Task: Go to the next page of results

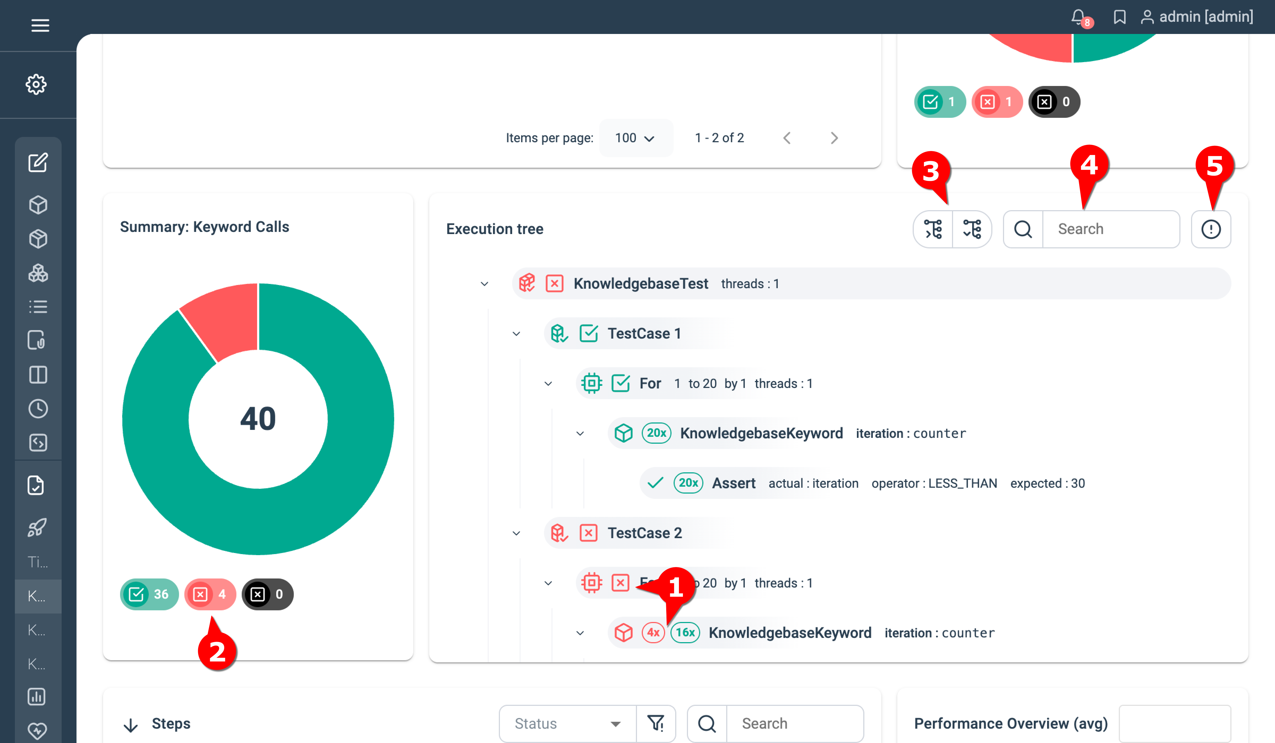Action: [834, 137]
